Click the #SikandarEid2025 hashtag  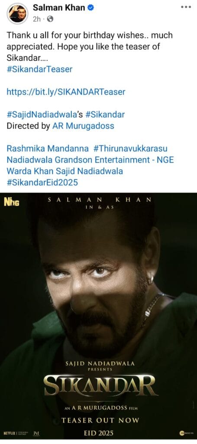point(42,183)
